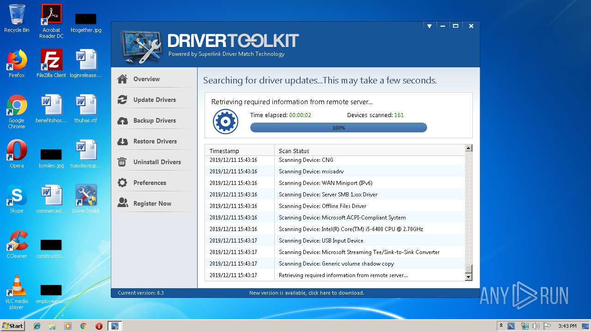Show hidden tray icons arrow
The width and height of the screenshot is (591, 332).
501,326
